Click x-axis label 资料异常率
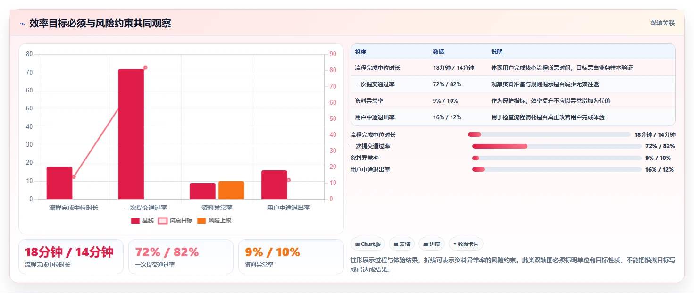The image size is (694, 293). [x=217, y=208]
